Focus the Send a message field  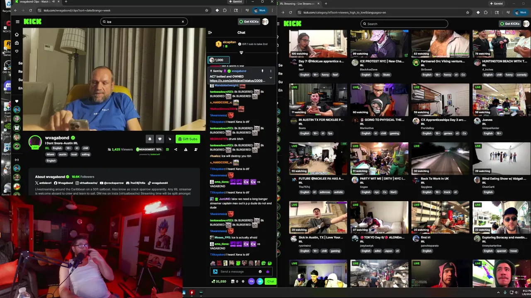tap(234, 272)
